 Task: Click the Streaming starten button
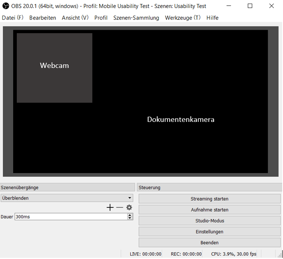209,199
